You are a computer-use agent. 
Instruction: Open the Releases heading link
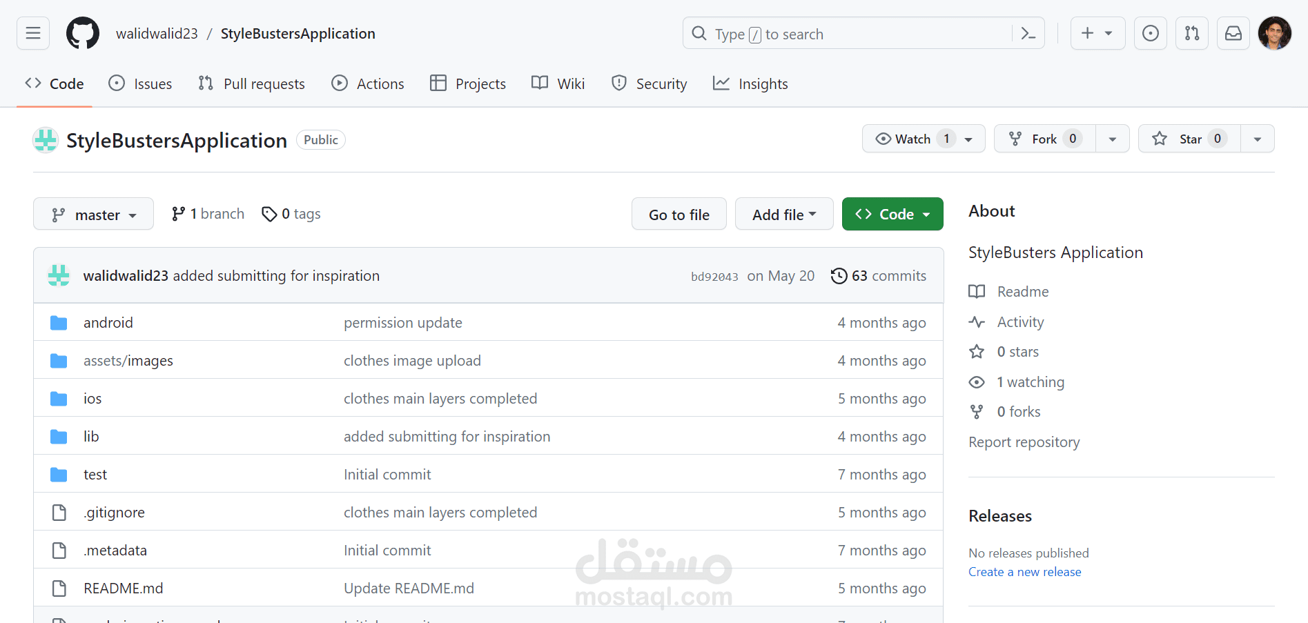[x=1000, y=515]
